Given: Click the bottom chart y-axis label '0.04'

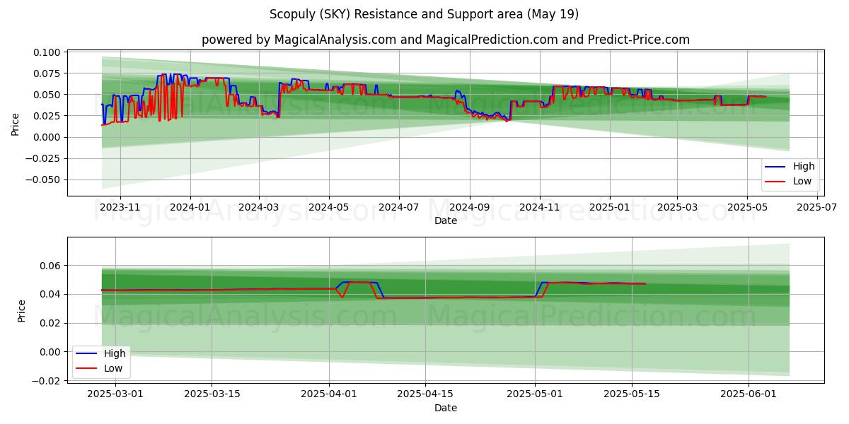Looking at the screenshot, I should 52,295.
